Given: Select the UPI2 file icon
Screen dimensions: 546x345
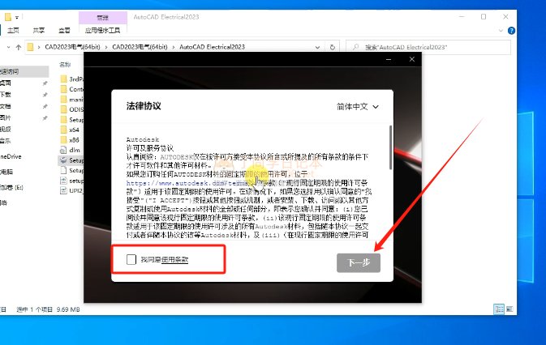Looking at the screenshot, I should 63,190.
